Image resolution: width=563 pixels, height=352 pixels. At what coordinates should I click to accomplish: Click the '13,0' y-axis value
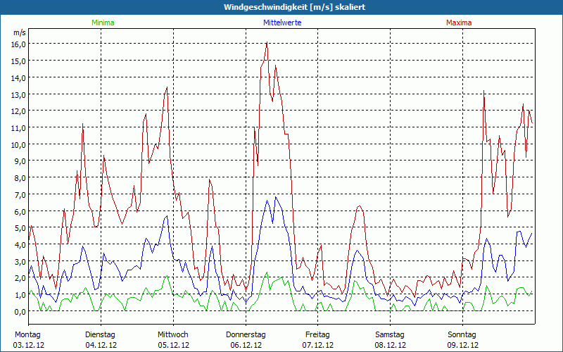20,94
